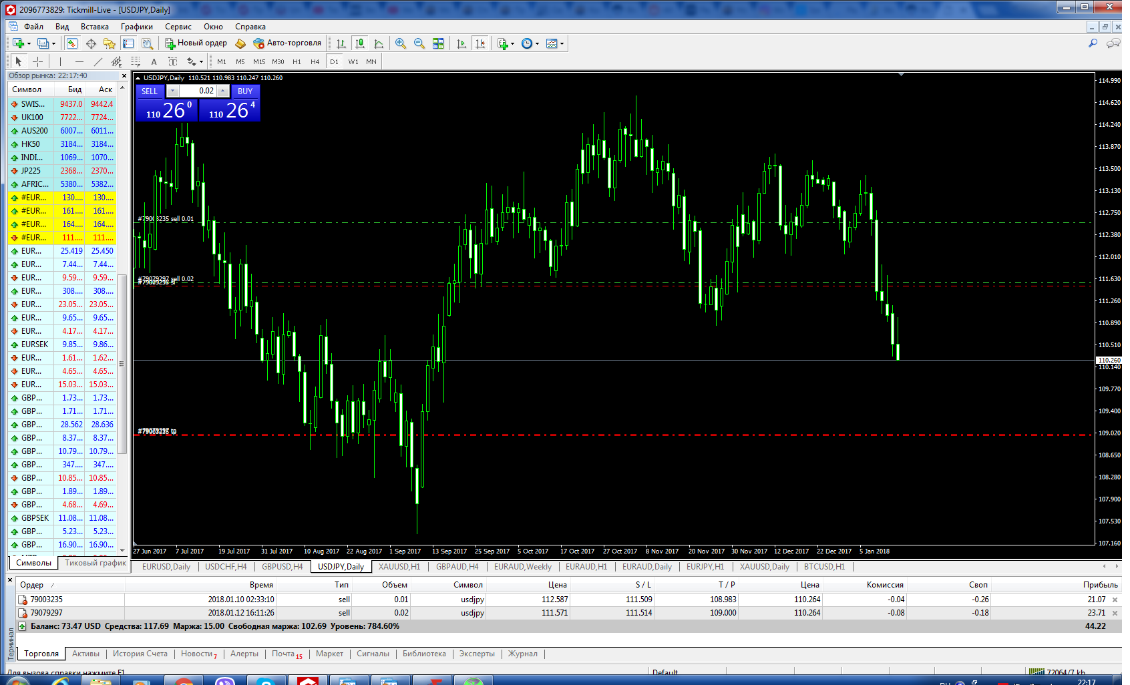The width and height of the screenshot is (1130, 685).
Task: Select the Fibonacci retracement tool
Action: (x=136, y=61)
